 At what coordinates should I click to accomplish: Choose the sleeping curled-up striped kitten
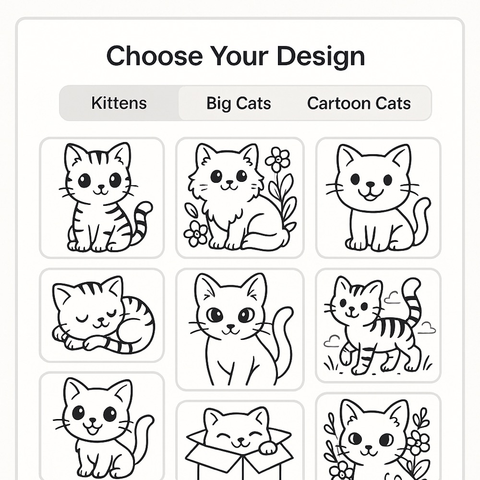(x=102, y=315)
